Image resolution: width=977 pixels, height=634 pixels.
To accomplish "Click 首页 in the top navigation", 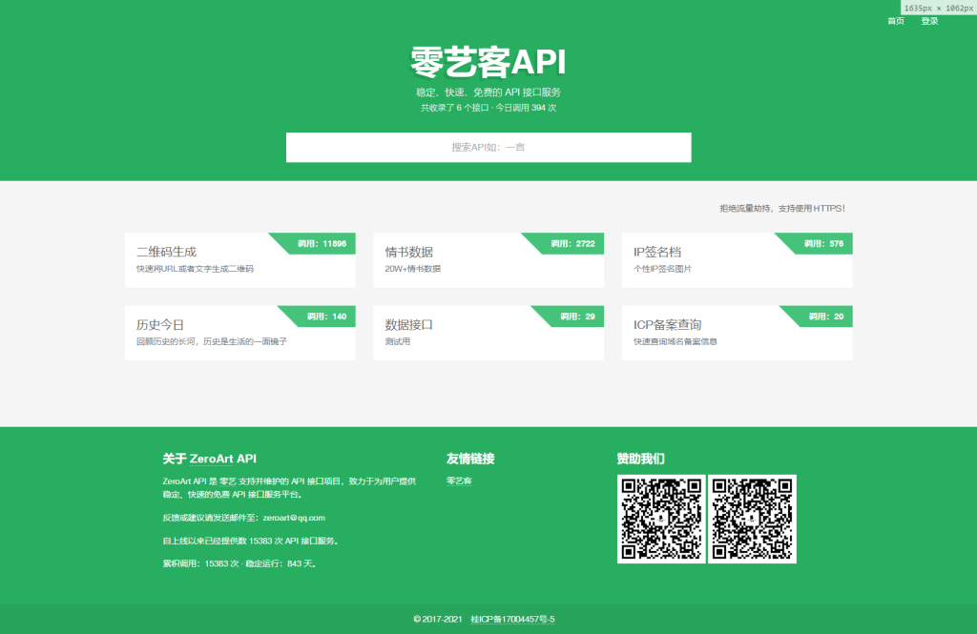I will [x=894, y=20].
